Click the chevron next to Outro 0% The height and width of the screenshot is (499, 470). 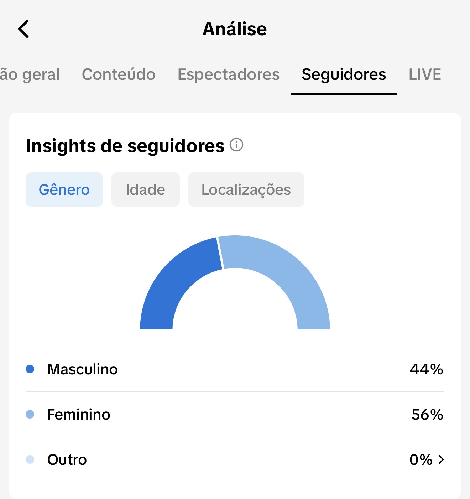(x=441, y=459)
